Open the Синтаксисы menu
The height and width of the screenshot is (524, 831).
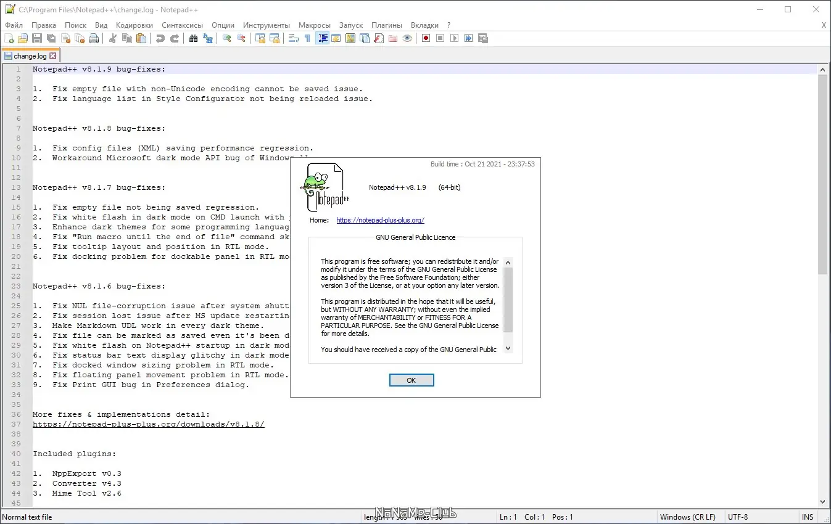coord(183,25)
